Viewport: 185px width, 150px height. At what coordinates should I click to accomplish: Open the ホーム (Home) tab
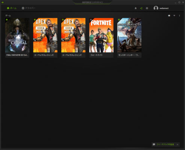click(x=12, y=8)
